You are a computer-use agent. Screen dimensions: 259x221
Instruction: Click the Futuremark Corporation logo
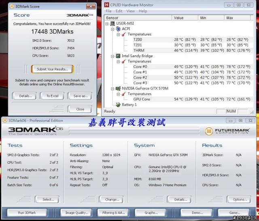pyautogui.click(x=227, y=131)
